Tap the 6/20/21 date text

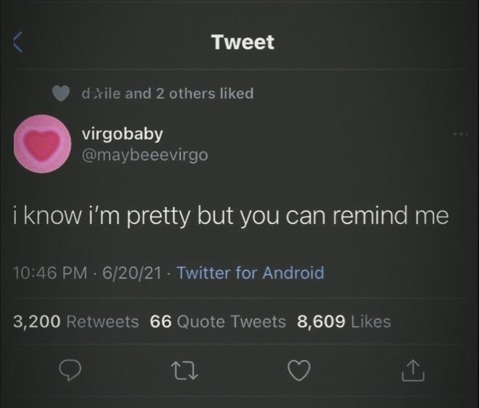pyautogui.click(x=132, y=273)
